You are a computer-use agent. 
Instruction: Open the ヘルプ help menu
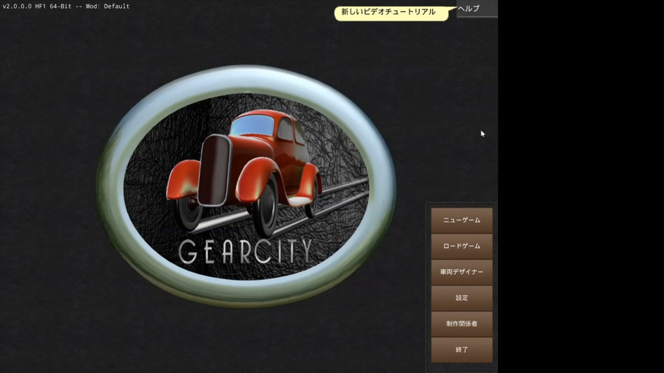coord(477,8)
